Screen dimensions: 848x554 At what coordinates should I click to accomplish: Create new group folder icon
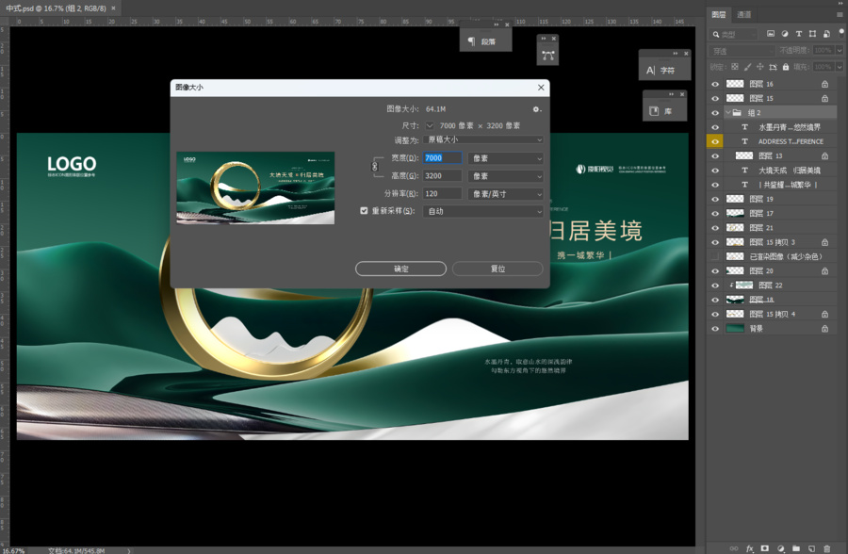point(796,548)
